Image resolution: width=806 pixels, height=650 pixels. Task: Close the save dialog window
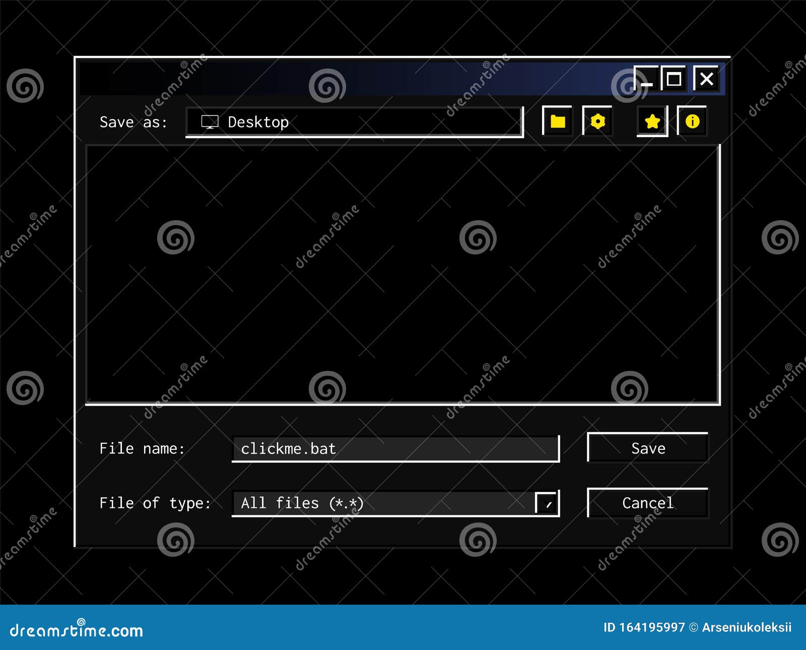tap(707, 78)
